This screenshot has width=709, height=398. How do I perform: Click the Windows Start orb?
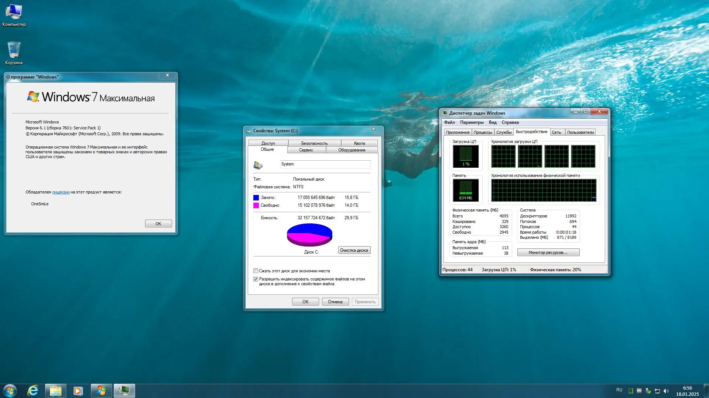pyautogui.click(x=10, y=390)
